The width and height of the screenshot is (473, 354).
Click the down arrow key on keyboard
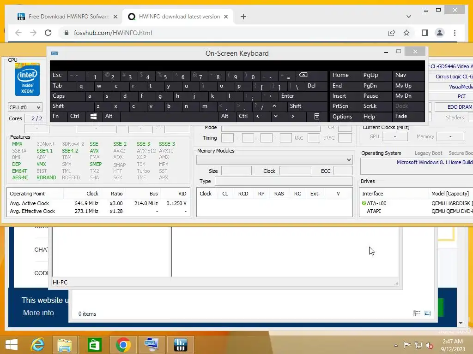point(275,116)
